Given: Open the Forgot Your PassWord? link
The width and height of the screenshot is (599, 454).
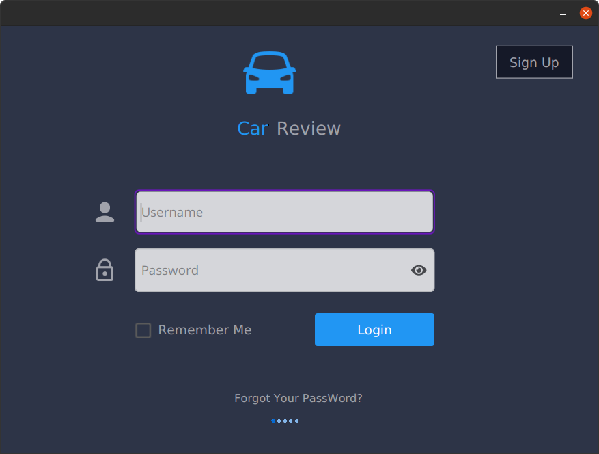Looking at the screenshot, I should click(298, 398).
